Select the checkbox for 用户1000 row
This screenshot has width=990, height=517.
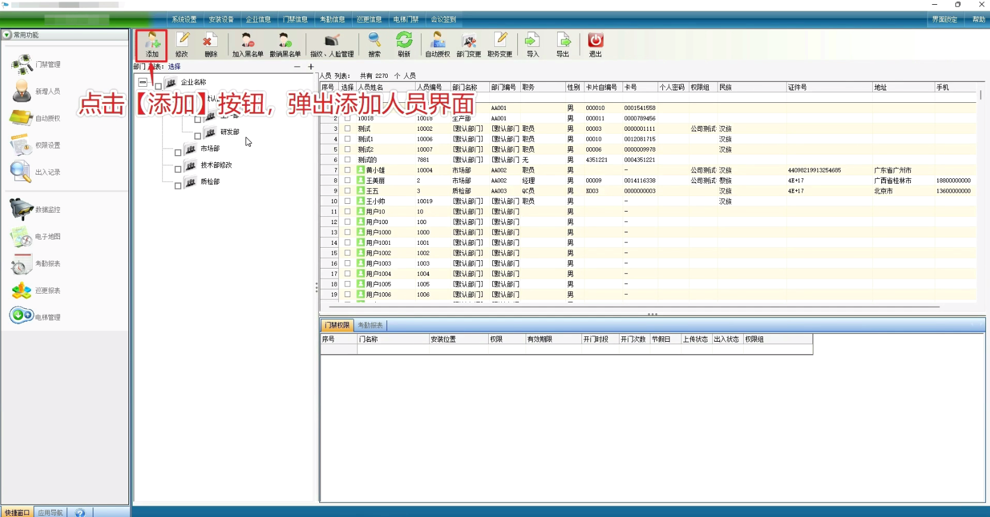click(348, 232)
